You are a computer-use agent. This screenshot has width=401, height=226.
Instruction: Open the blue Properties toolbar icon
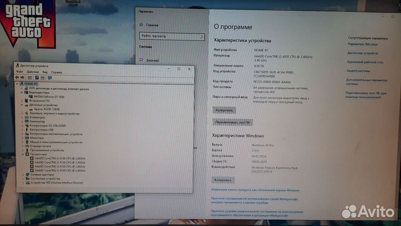tap(37, 78)
